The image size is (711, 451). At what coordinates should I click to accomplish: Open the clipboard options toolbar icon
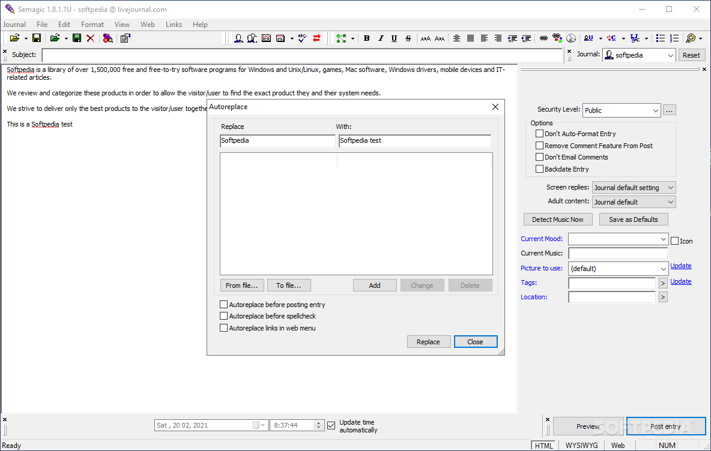click(x=126, y=38)
